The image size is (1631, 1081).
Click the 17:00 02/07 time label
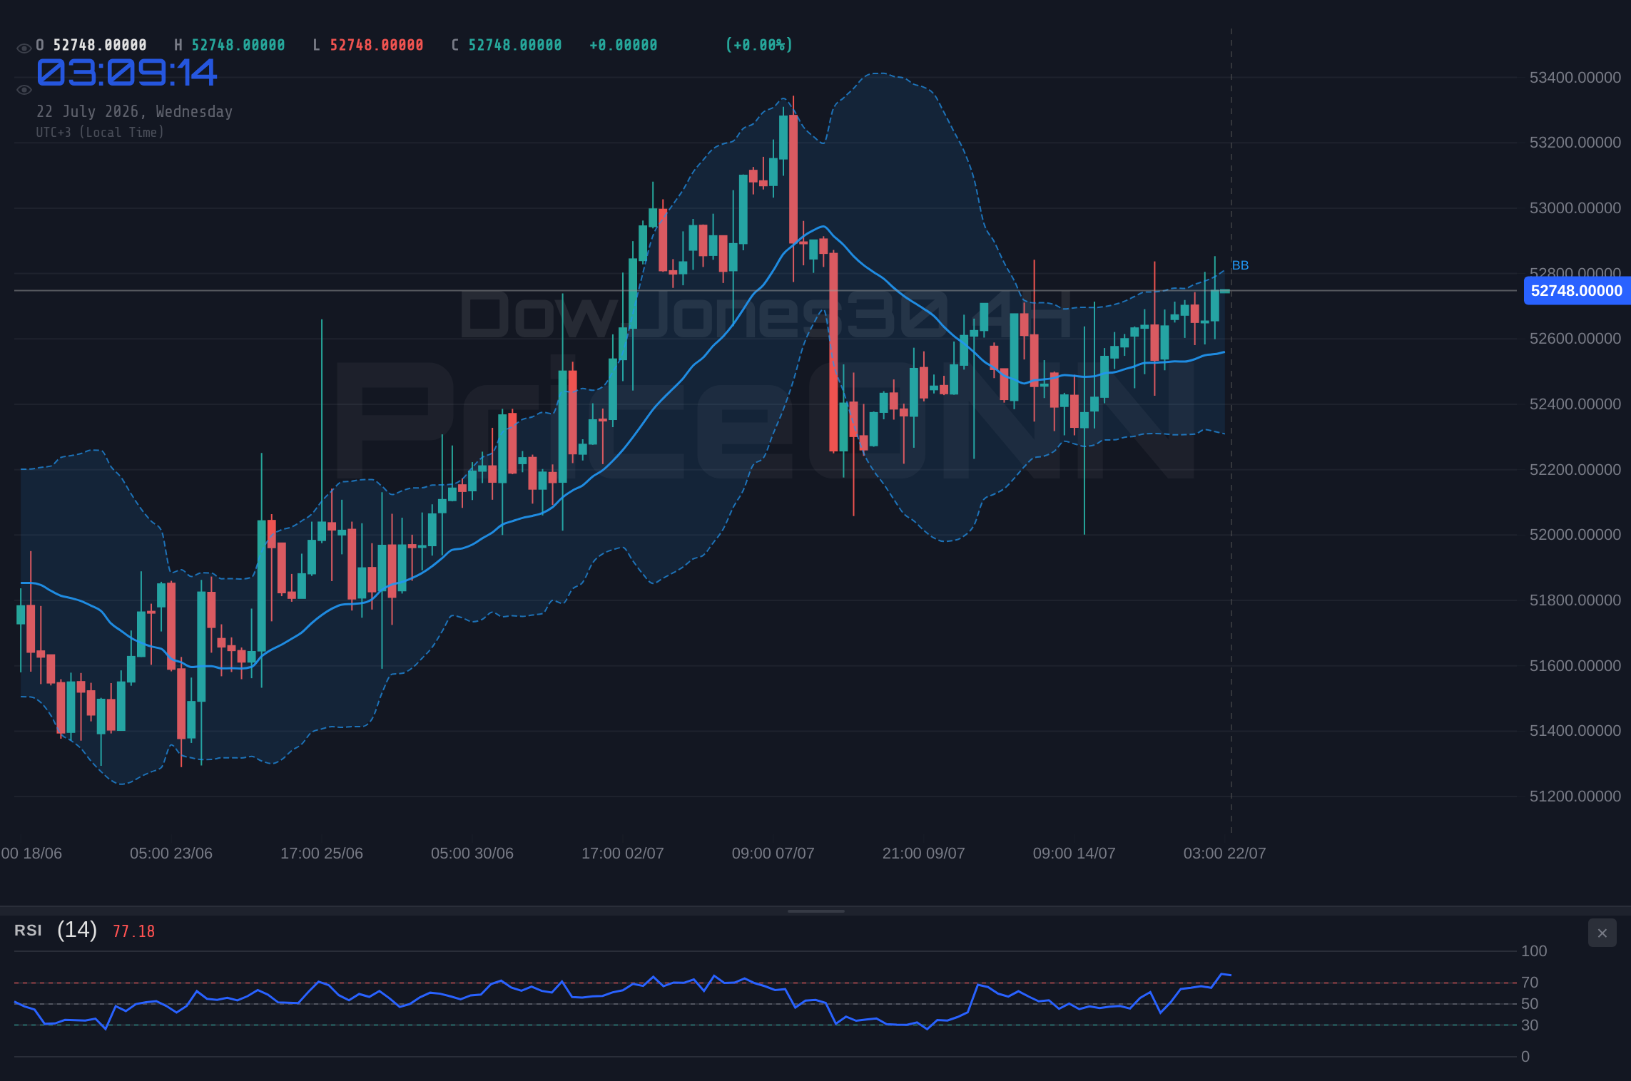point(623,854)
